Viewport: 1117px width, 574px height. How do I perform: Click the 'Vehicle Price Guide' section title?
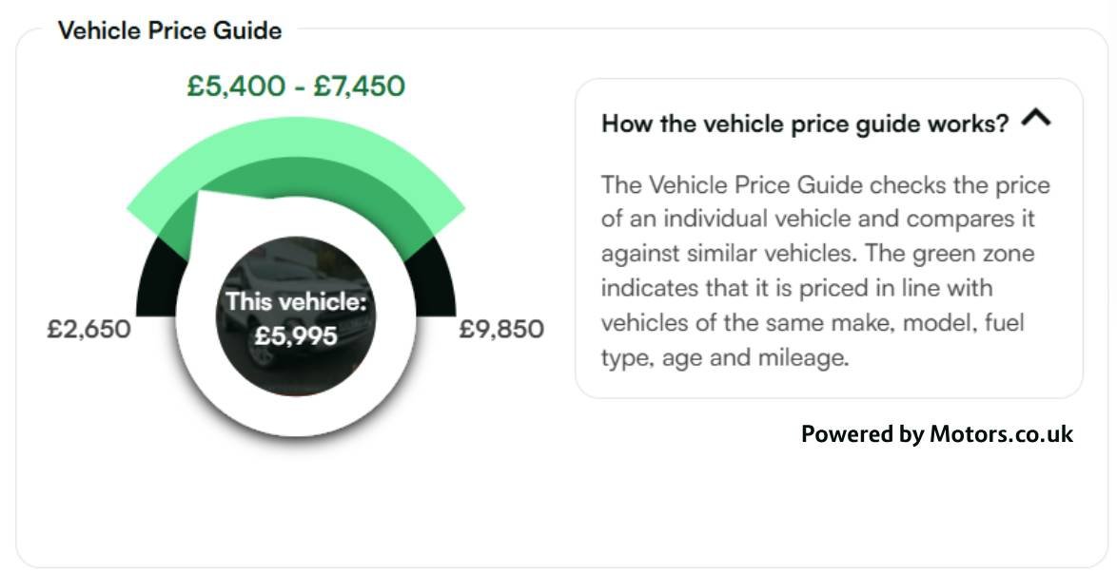click(169, 30)
